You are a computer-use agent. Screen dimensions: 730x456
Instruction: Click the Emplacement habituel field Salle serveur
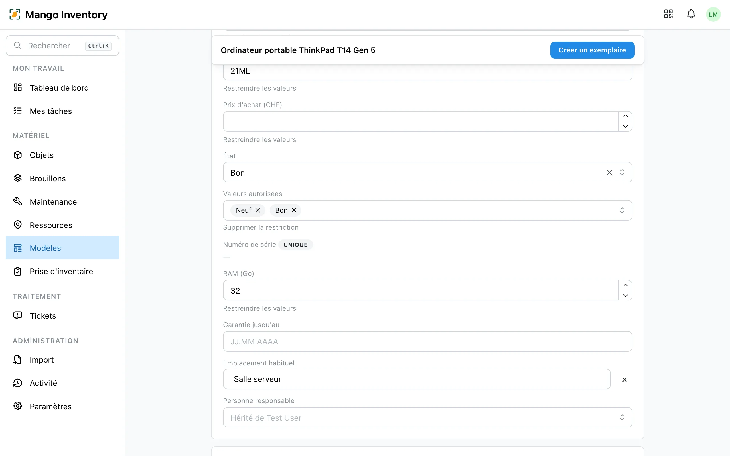click(417, 379)
